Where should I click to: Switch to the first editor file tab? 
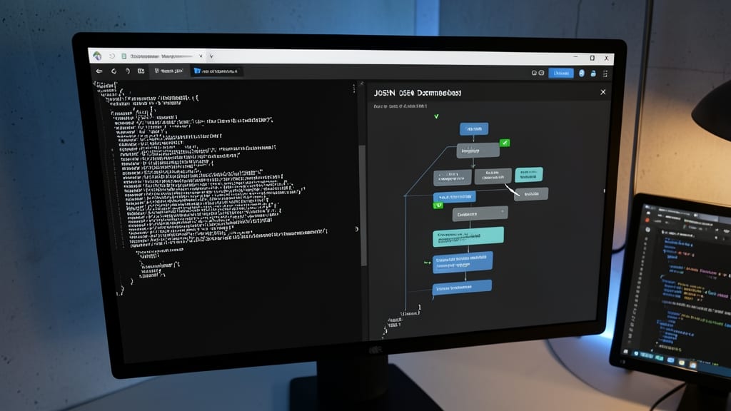[x=168, y=71]
